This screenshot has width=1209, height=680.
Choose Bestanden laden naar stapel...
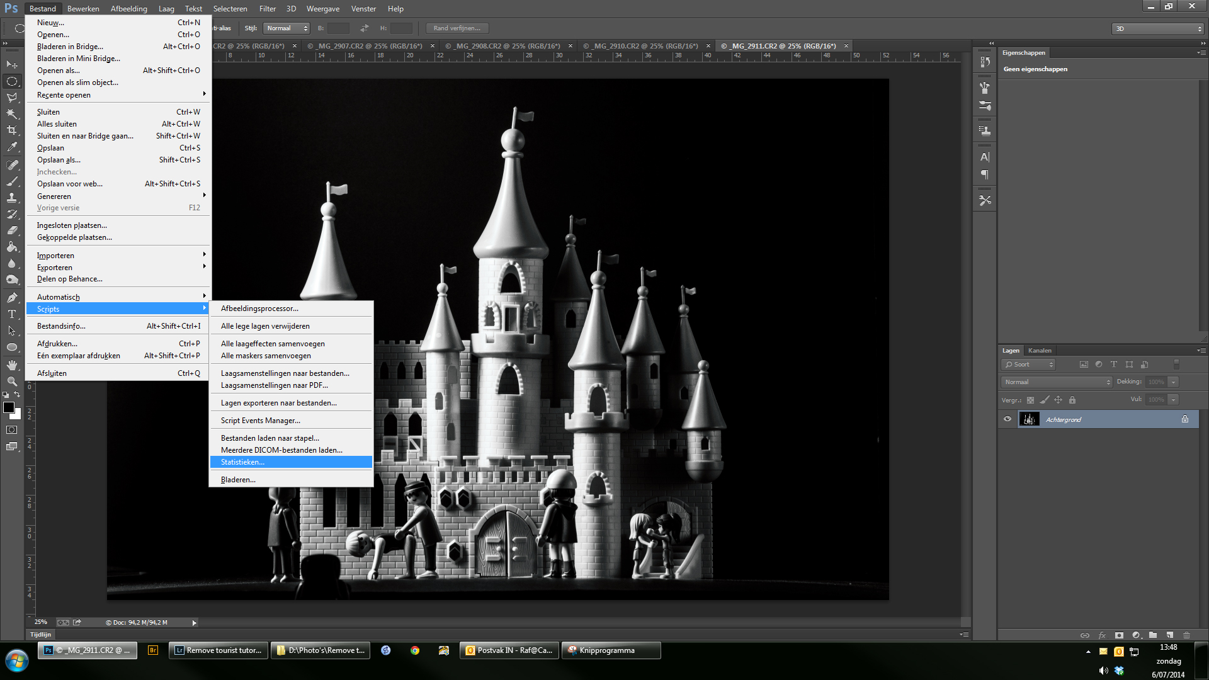click(x=291, y=438)
